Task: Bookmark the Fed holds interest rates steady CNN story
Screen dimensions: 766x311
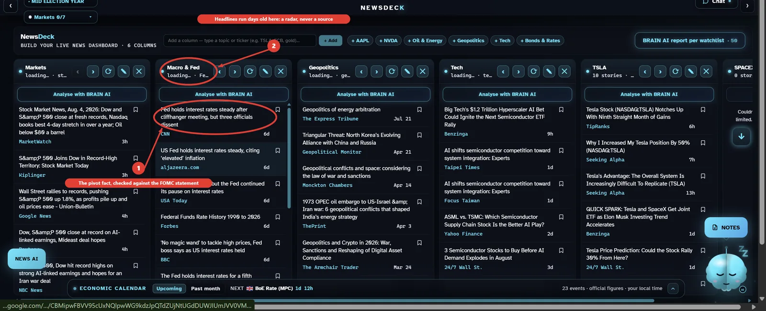Action: point(278,110)
